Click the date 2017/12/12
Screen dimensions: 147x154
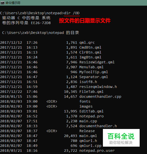(11, 43)
